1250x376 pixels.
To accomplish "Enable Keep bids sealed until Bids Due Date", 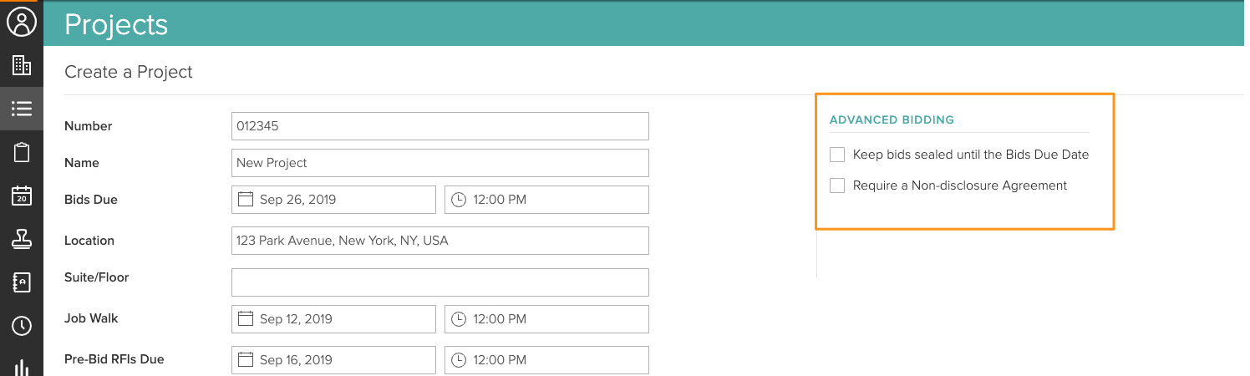I will tap(837, 155).
